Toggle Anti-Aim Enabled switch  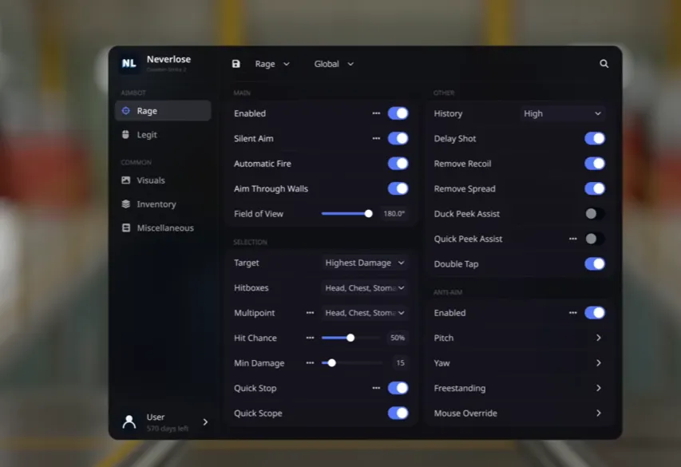point(595,313)
